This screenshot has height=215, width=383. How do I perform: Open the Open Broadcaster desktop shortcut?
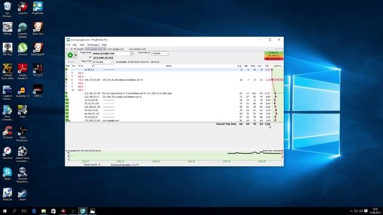pos(23,134)
